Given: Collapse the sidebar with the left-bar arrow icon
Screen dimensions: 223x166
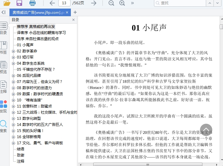Looking at the screenshot, I should (4, 12).
